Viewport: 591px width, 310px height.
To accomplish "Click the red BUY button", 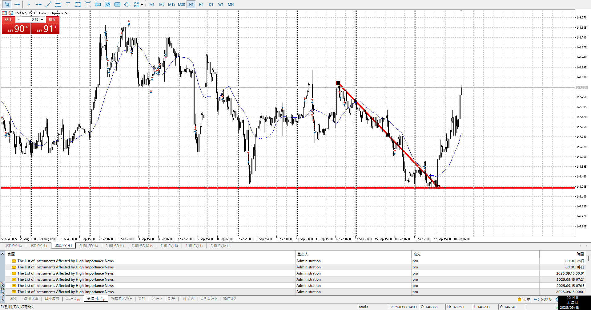I will (52, 19).
